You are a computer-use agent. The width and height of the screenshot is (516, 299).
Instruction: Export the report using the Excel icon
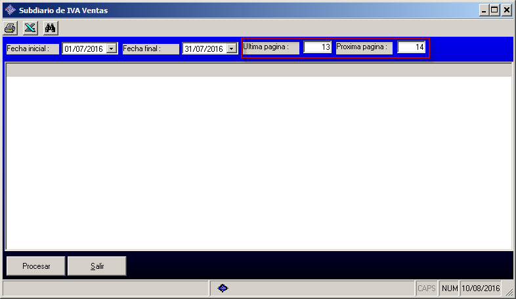30,28
